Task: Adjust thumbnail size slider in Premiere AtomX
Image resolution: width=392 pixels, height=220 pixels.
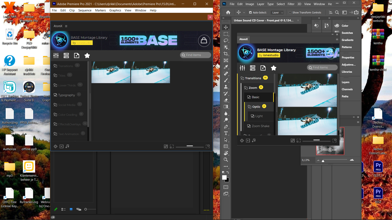Action: [190, 146]
